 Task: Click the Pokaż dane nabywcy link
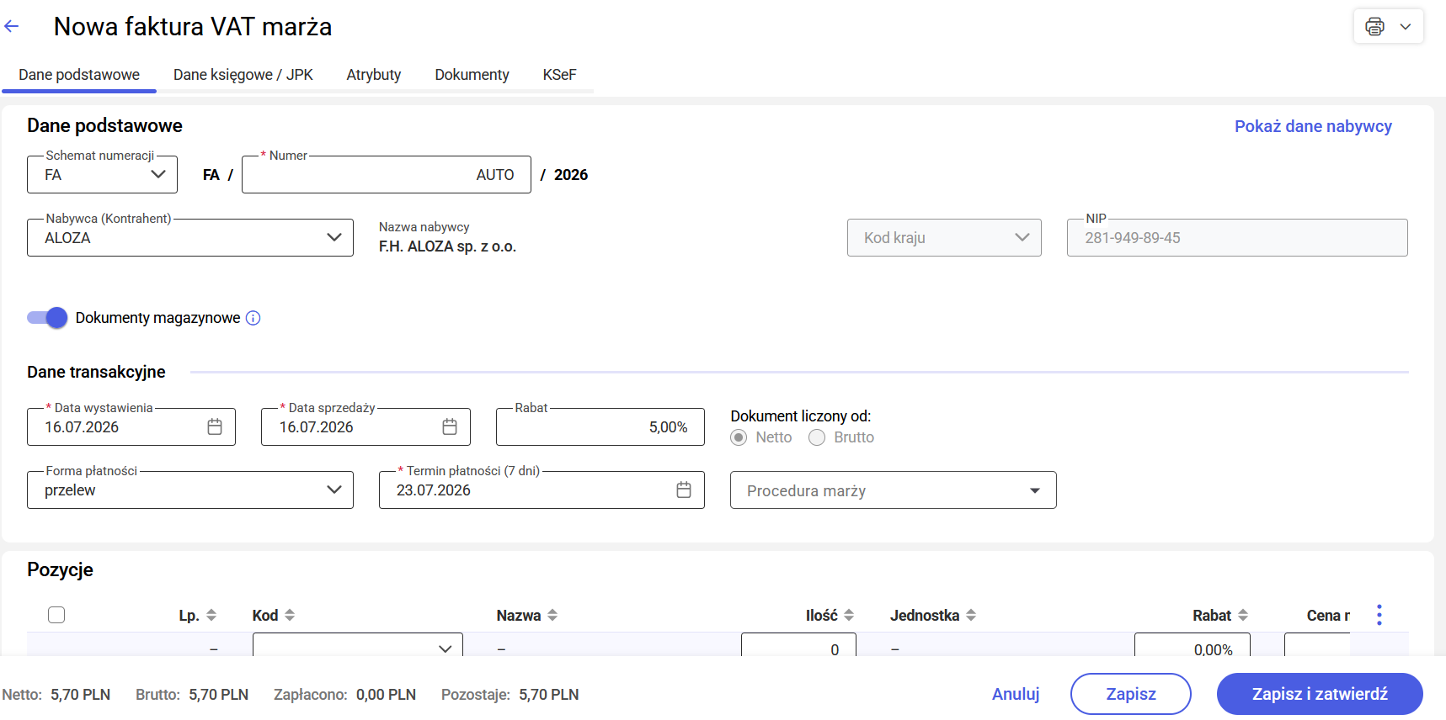1313,126
